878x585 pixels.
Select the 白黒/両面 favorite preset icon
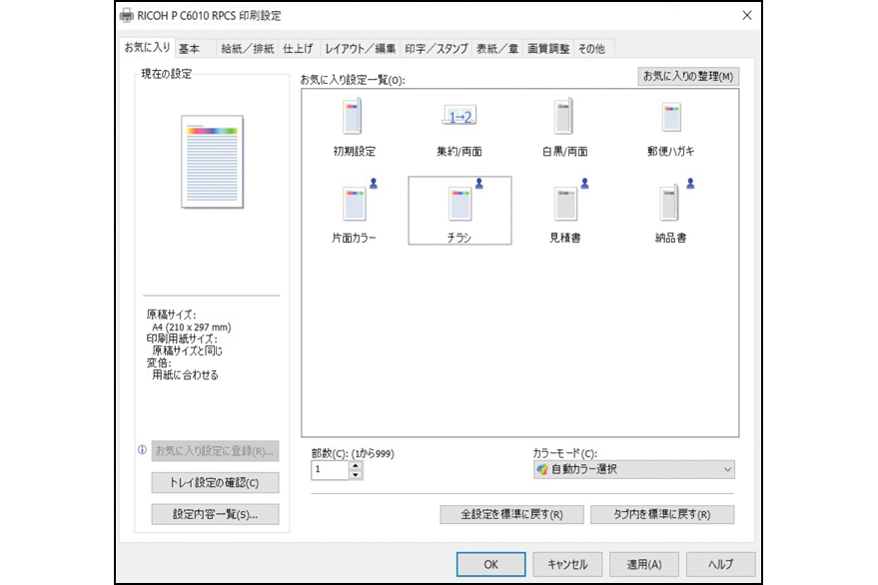[x=564, y=119]
